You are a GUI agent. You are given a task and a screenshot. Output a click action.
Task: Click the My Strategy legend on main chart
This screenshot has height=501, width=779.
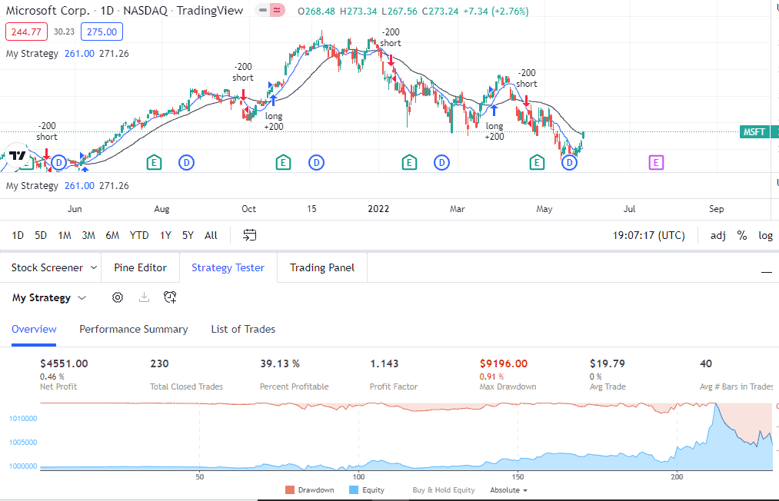pyautogui.click(x=32, y=54)
